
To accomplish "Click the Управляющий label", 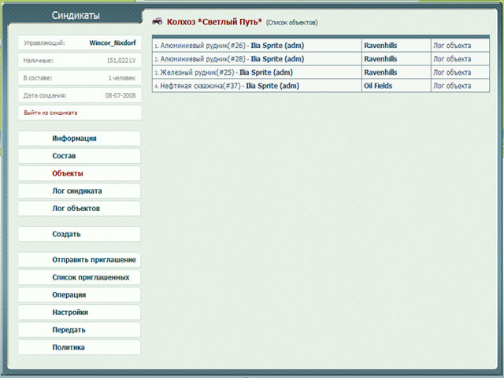I will (x=44, y=43).
